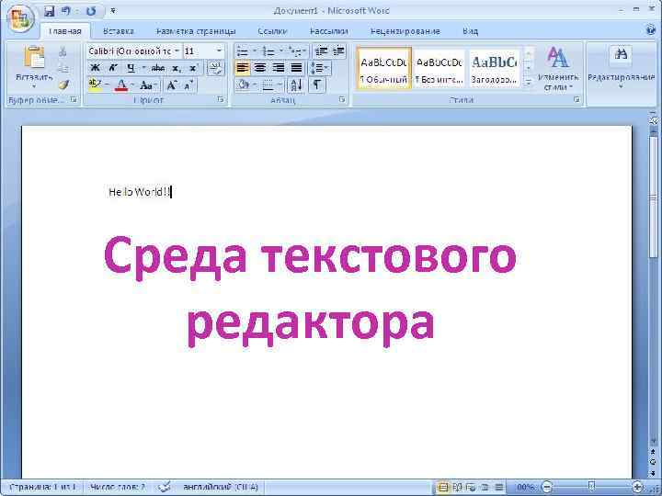The width and height of the screenshot is (662, 496).
Task: Zoom out with minus button
Action: (x=546, y=487)
